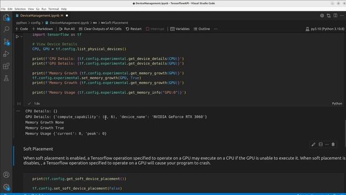Open notebook settings gear at top right
The width and height of the screenshot is (346, 195).
(322, 16)
